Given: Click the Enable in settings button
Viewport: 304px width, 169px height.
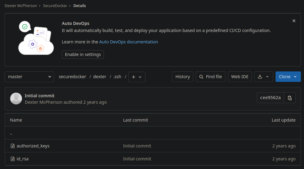Looking at the screenshot, I should [83, 54].
